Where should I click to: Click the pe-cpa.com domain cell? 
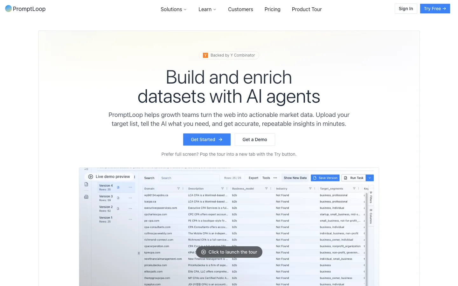coord(152,221)
